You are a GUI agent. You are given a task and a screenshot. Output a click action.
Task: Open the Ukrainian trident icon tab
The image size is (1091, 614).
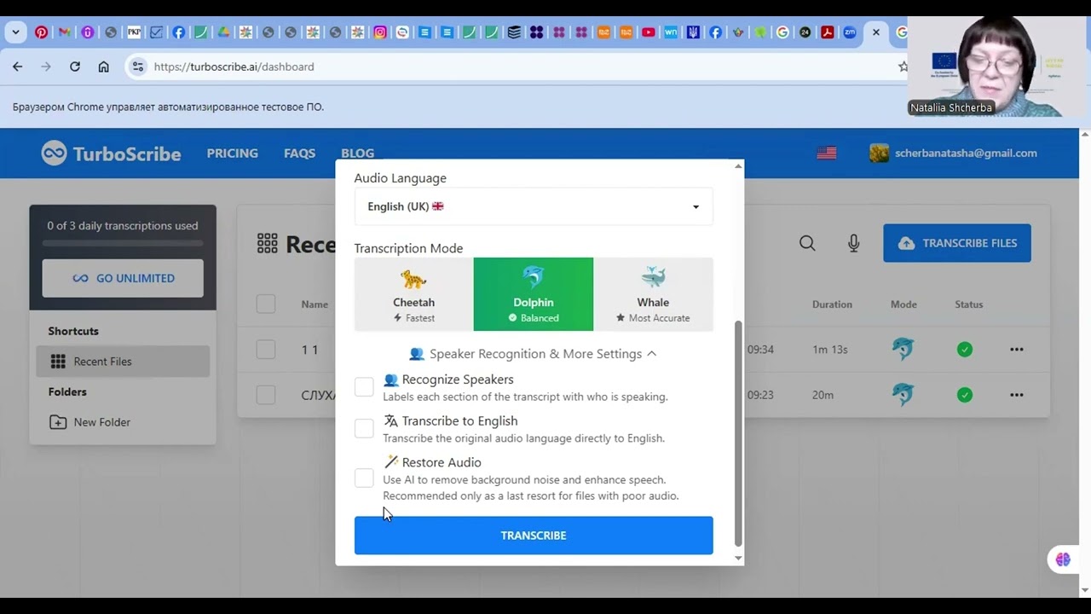(x=693, y=32)
